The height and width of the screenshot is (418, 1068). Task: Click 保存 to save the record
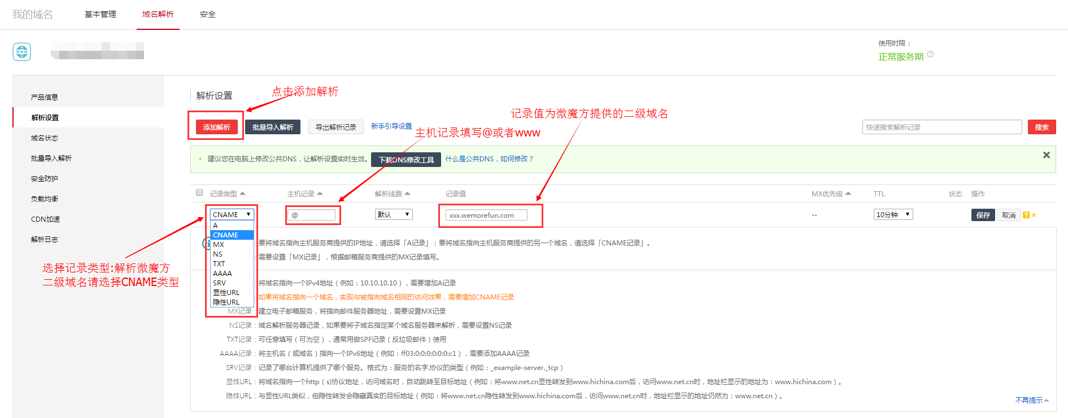tap(983, 215)
